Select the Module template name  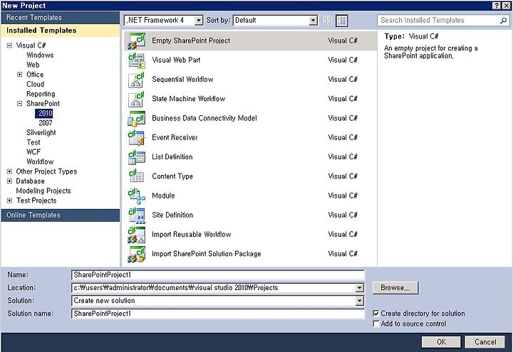pyautogui.click(x=163, y=196)
